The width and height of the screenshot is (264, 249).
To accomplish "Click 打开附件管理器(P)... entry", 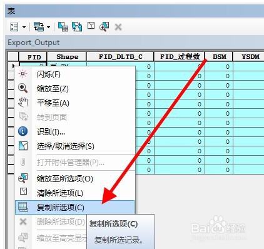I will [75, 163].
